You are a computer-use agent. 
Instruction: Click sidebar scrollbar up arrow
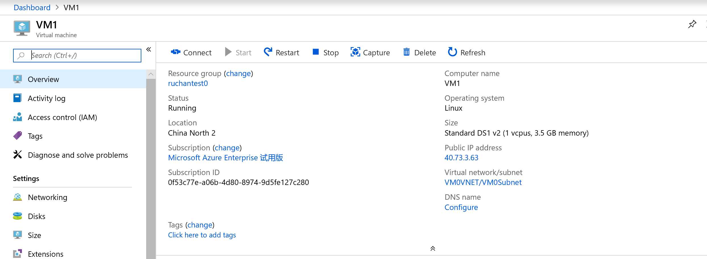pos(151,74)
